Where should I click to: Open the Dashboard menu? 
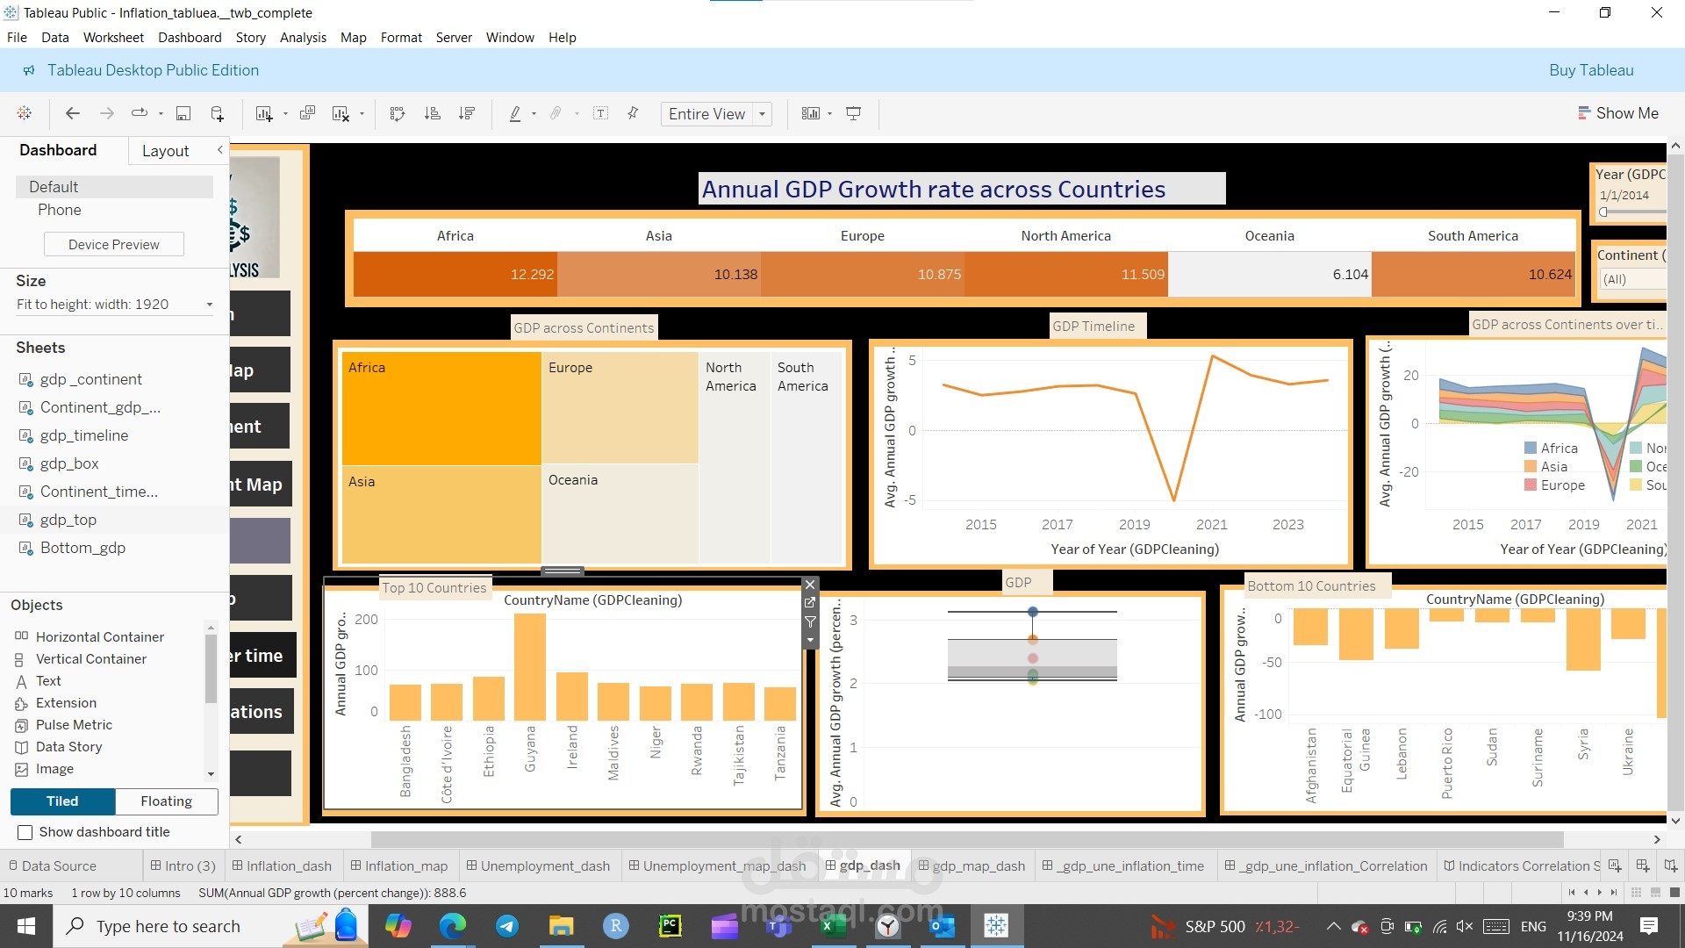(190, 37)
